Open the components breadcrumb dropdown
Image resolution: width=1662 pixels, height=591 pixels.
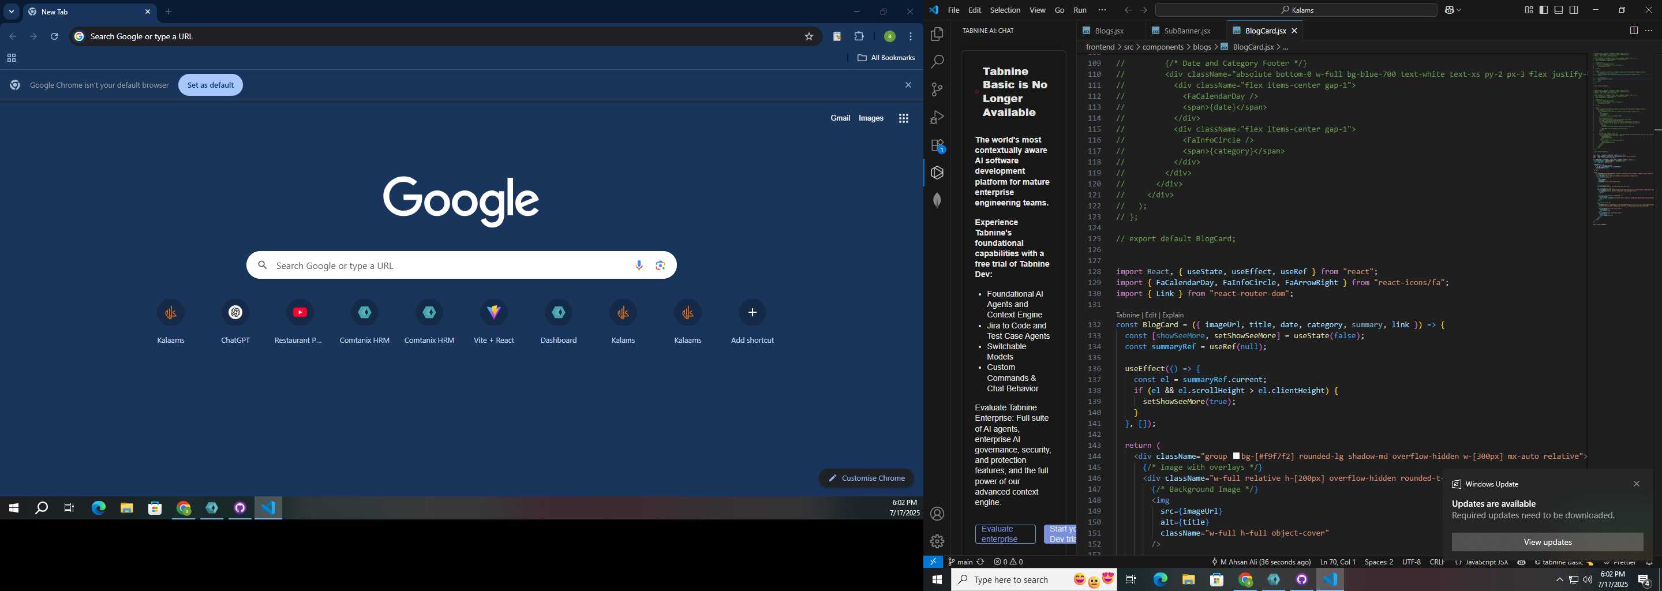[1163, 47]
